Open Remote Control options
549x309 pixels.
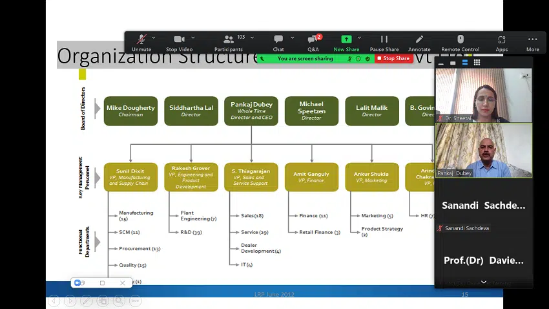460,43
